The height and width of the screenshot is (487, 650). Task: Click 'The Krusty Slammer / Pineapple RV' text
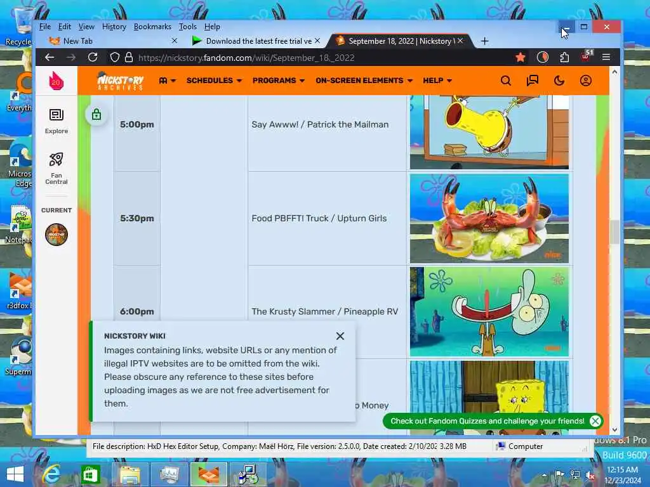(324, 311)
